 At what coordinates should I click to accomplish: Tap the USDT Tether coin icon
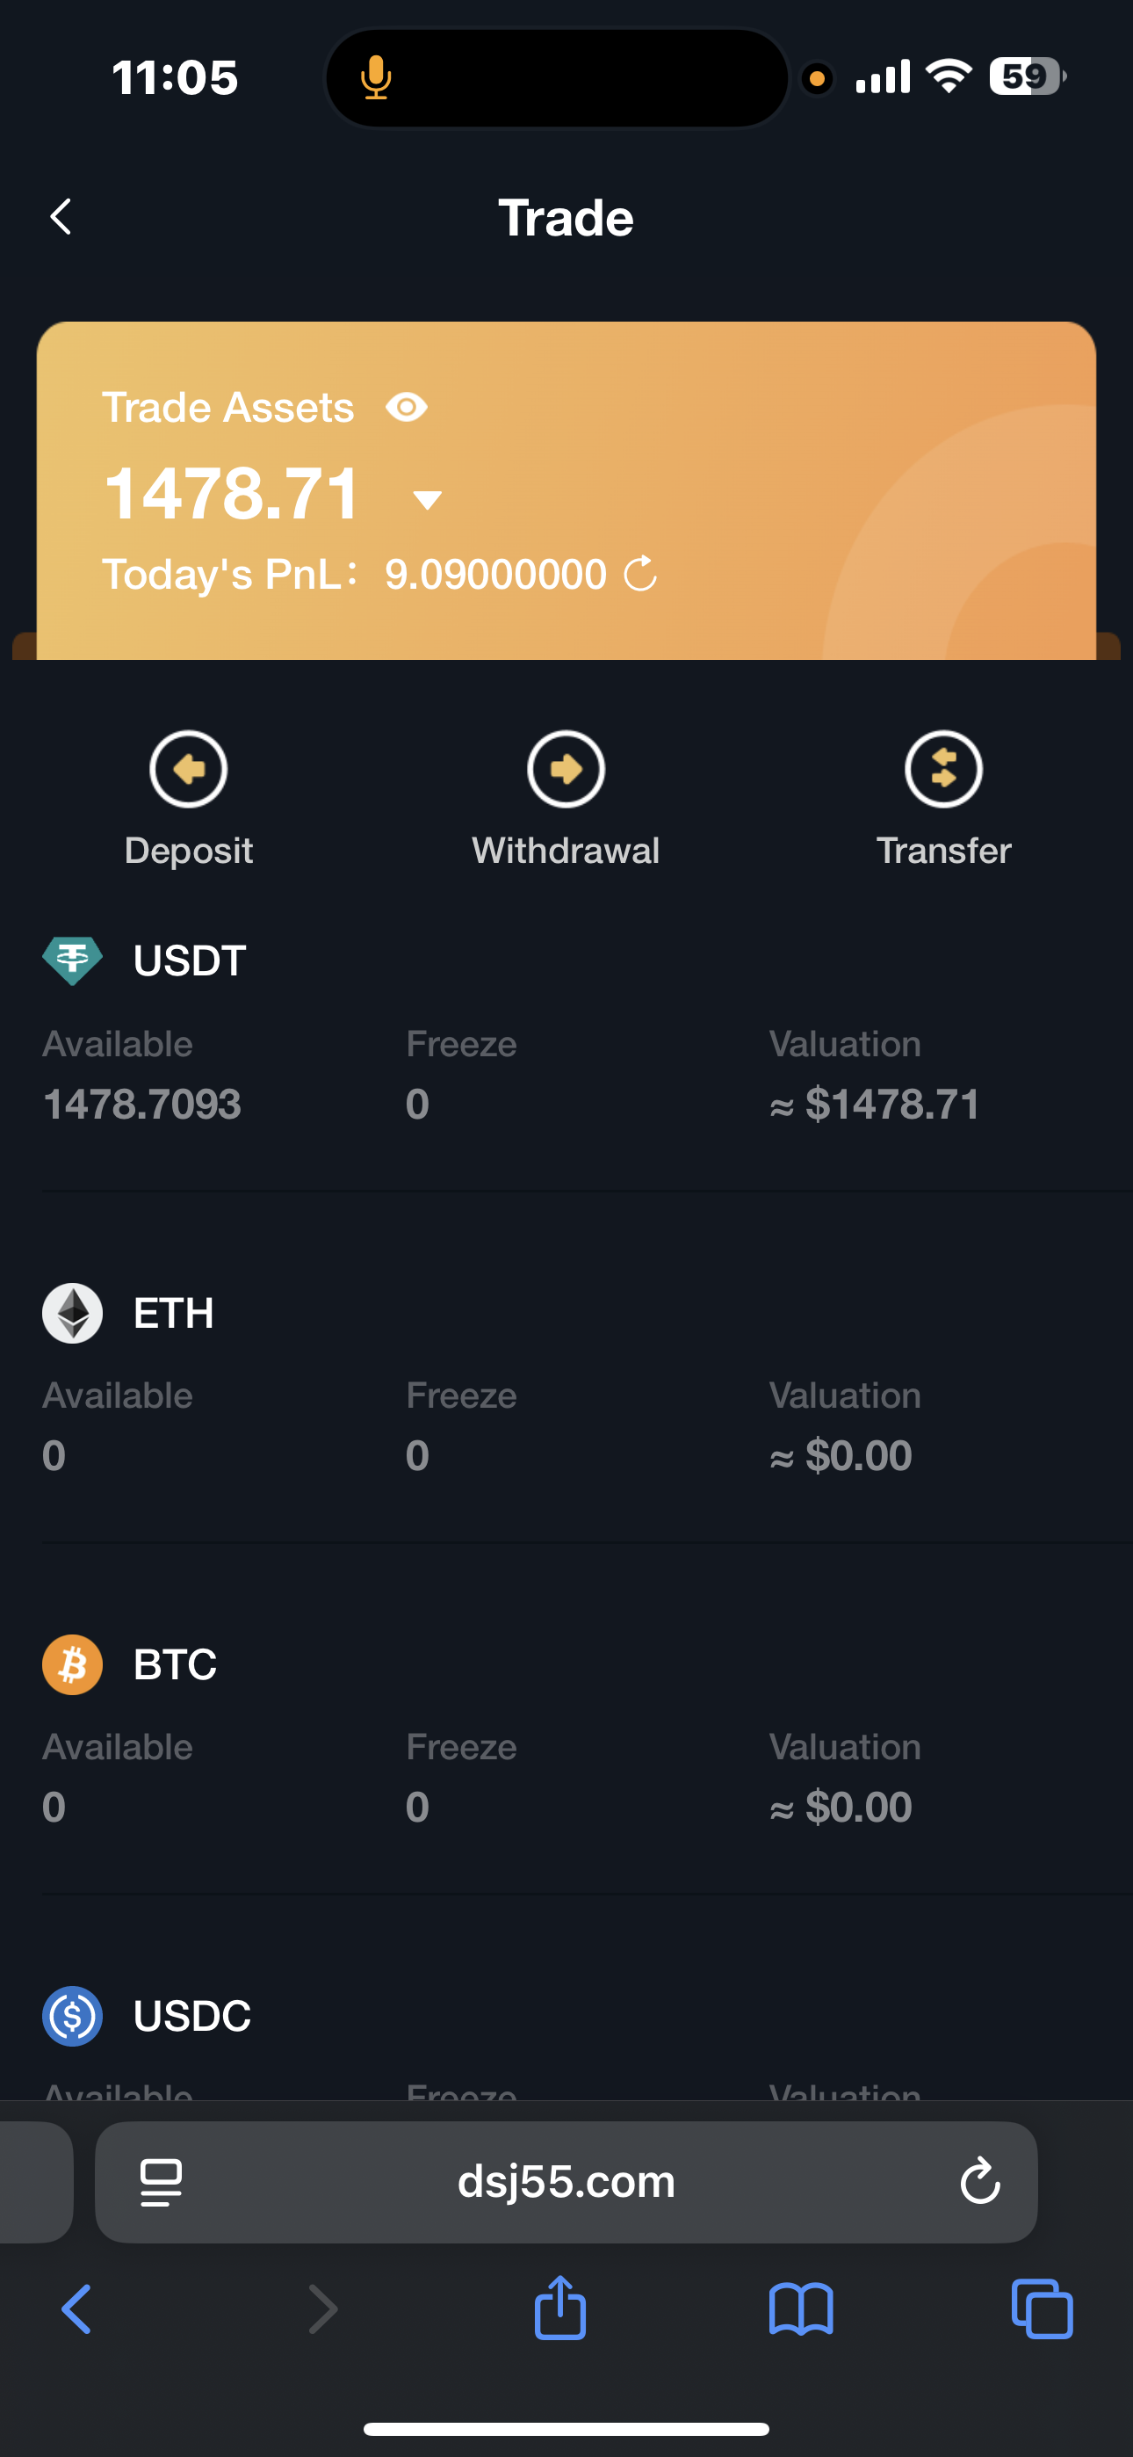[x=73, y=960]
